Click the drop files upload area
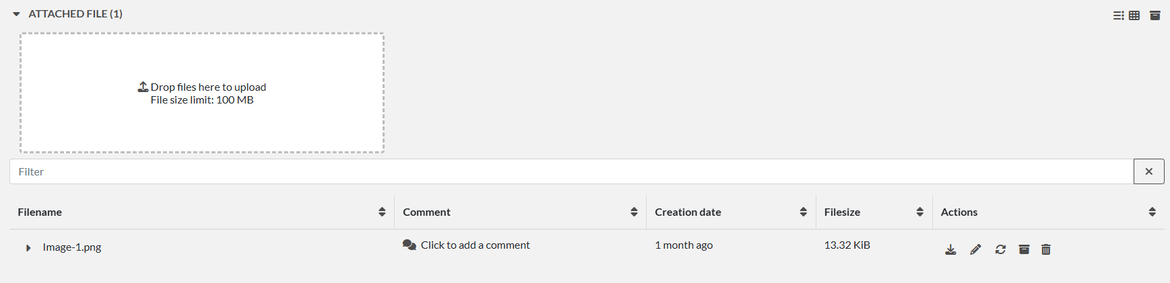This screenshot has height=283, width=1170. click(x=202, y=93)
